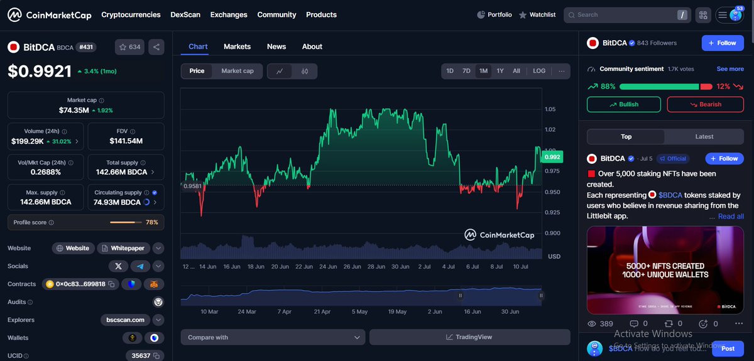Click See more on Community sentiment
This screenshot has width=754, height=361.
[730, 69]
